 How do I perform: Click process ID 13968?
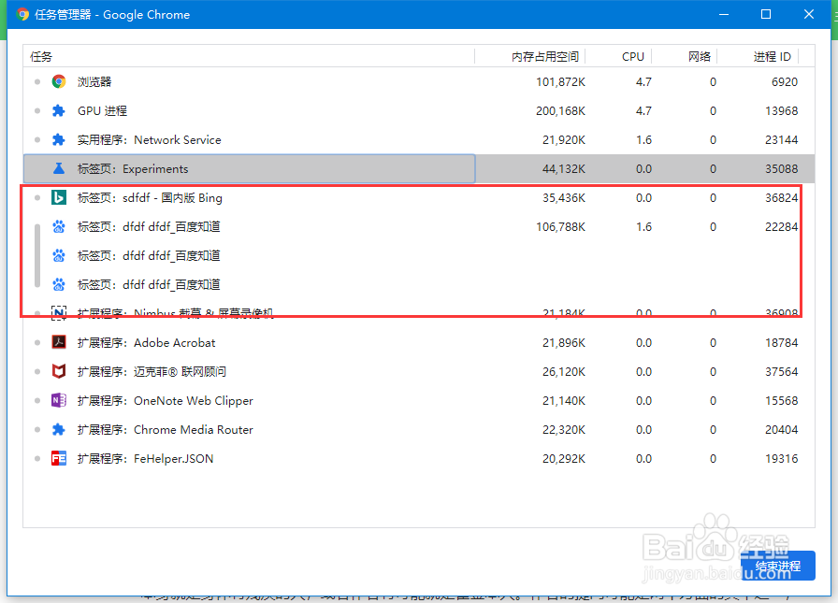click(781, 110)
